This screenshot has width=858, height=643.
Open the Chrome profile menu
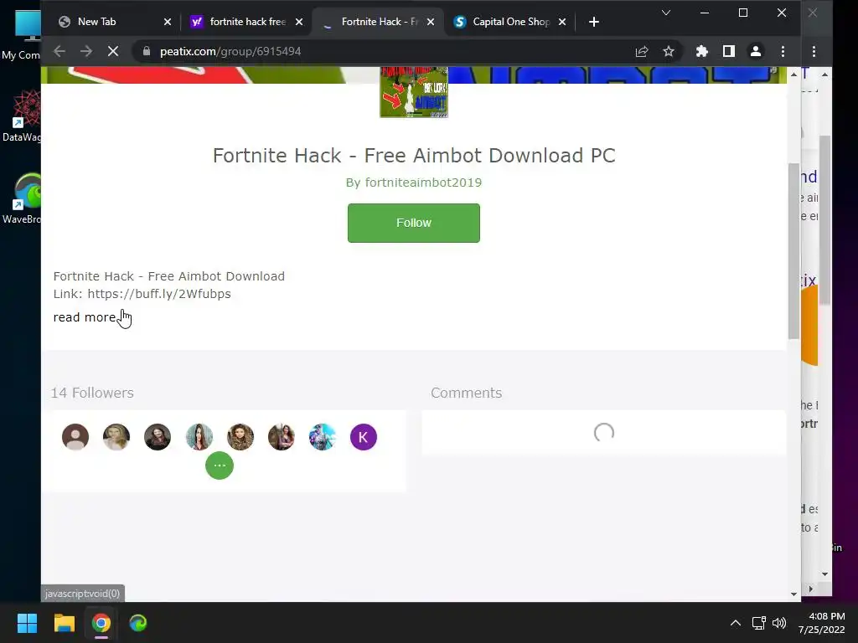point(755,51)
